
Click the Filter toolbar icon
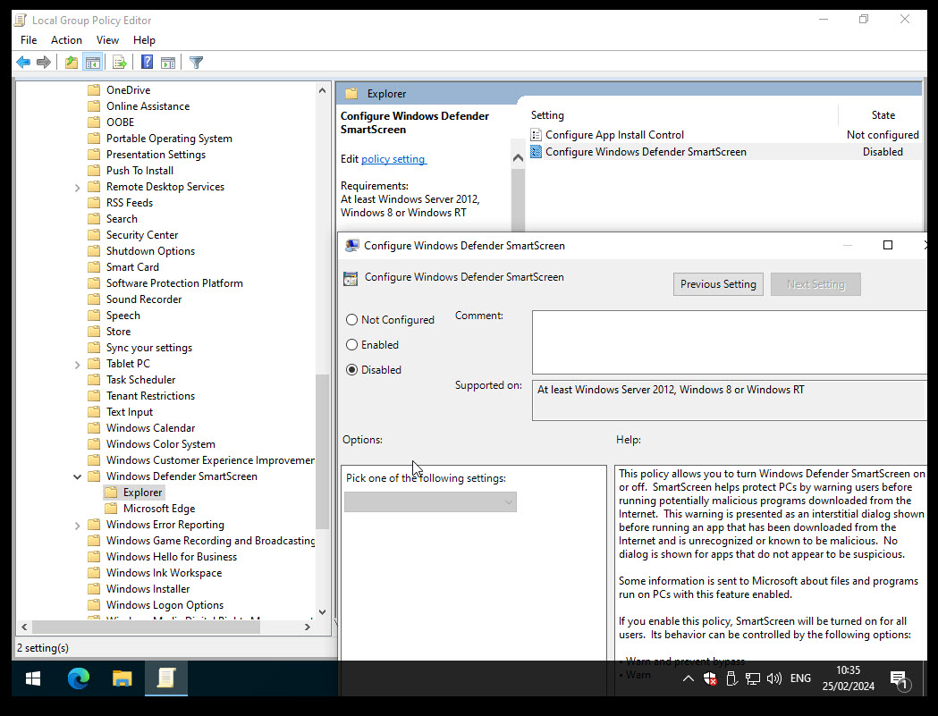point(195,62)
